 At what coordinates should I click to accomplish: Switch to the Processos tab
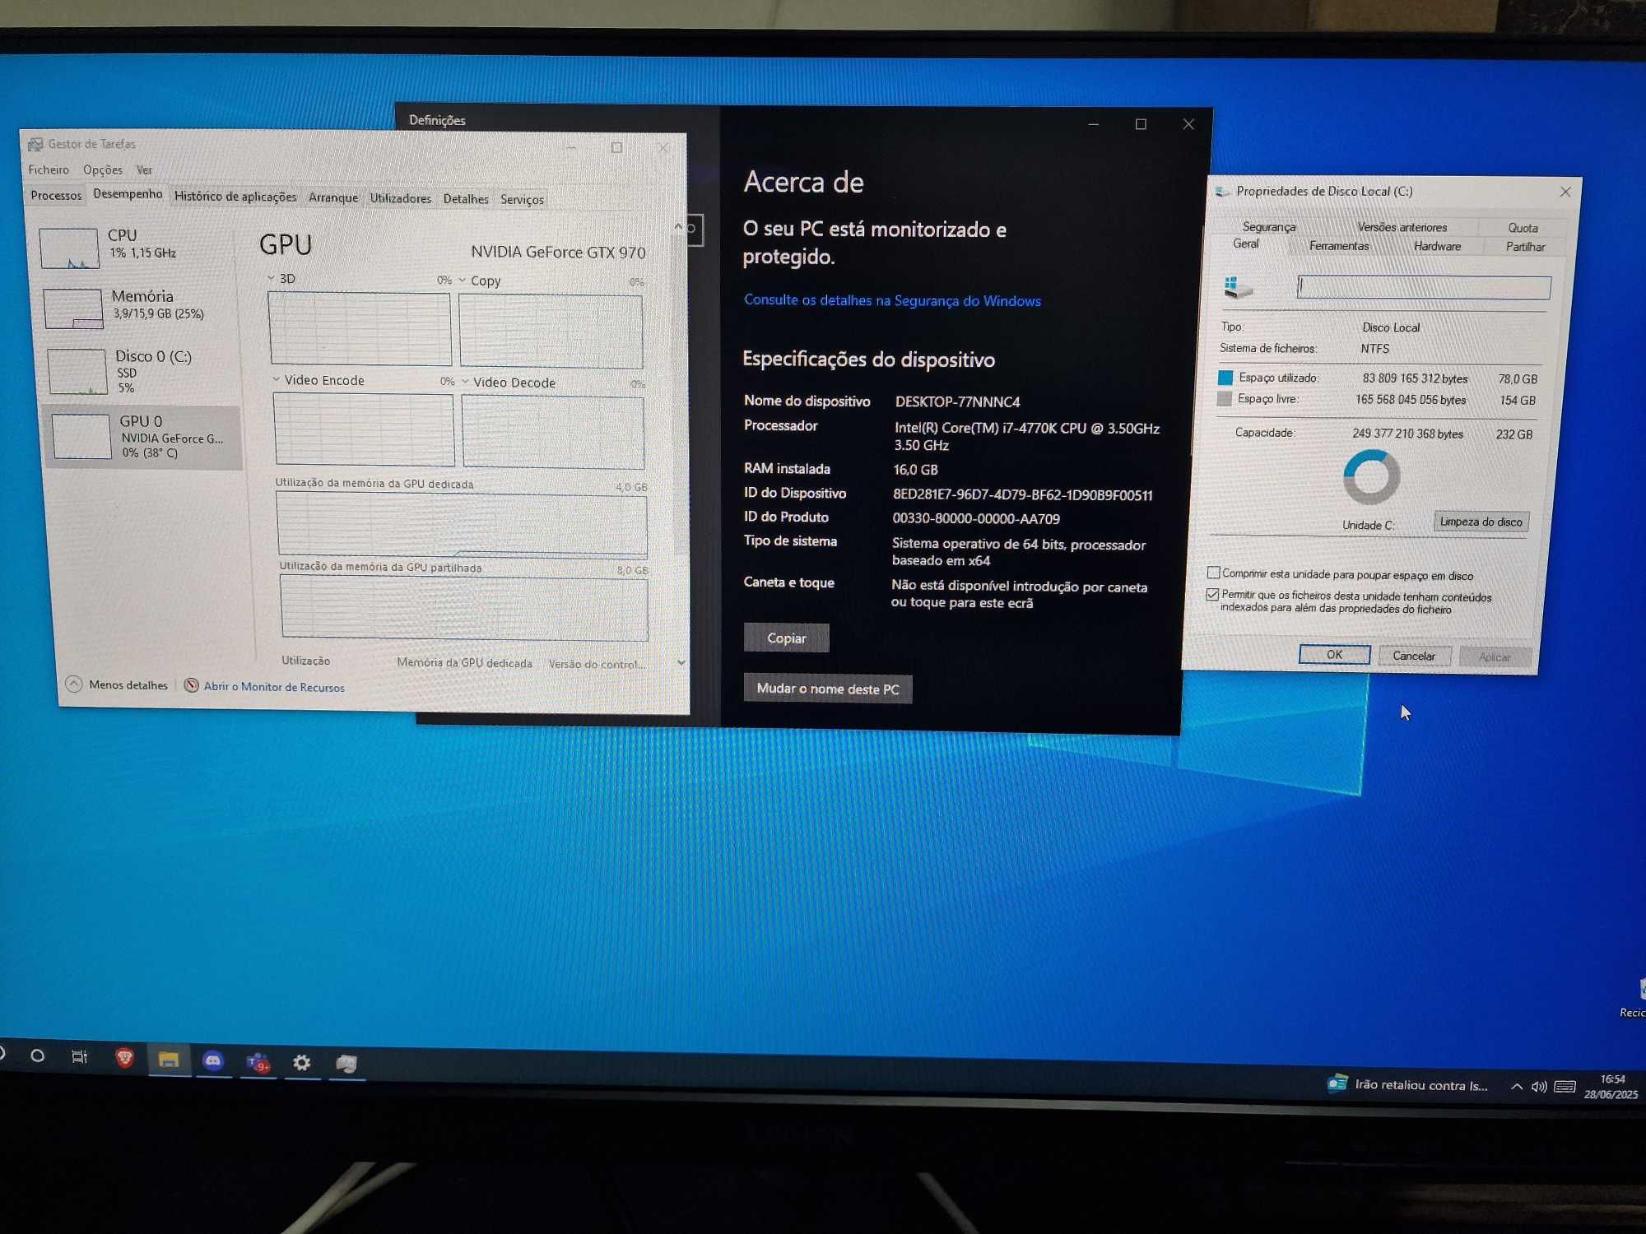point(56,196)
